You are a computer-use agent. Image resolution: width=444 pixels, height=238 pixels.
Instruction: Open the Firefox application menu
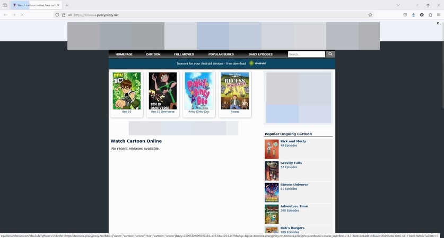point(438,15)
